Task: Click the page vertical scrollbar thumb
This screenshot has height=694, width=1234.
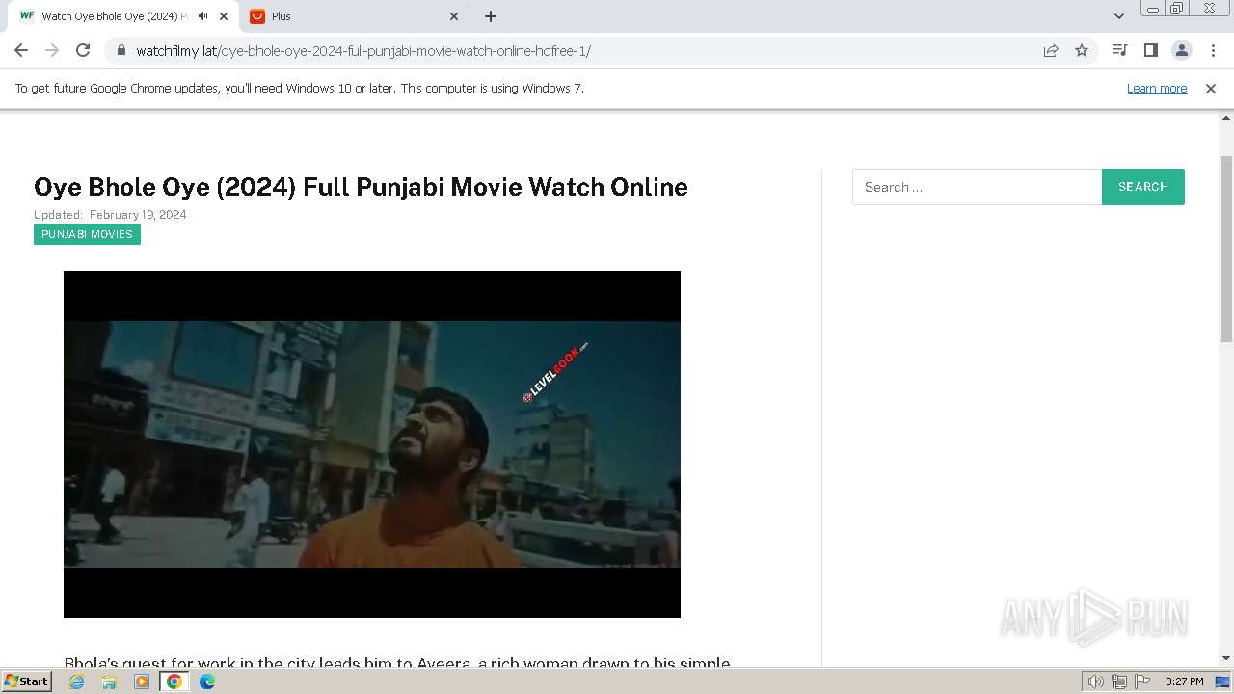Action: (x=1226, y=249)
